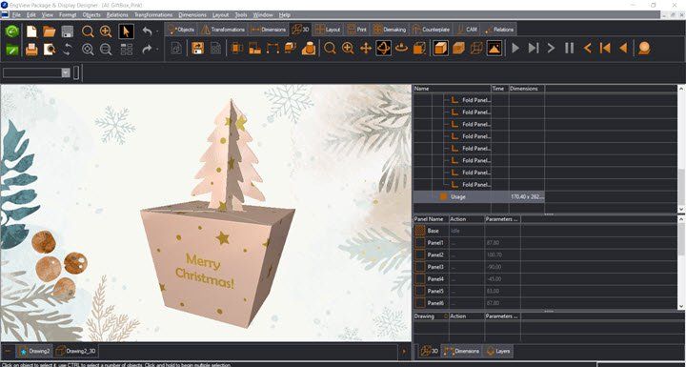Open the Transformations menu
The image size is (686, 367).
[x=153, y=15]
